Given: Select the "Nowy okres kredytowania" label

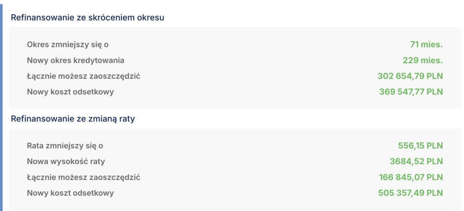Looking at the screenshot, I should (x=75, y=60).
